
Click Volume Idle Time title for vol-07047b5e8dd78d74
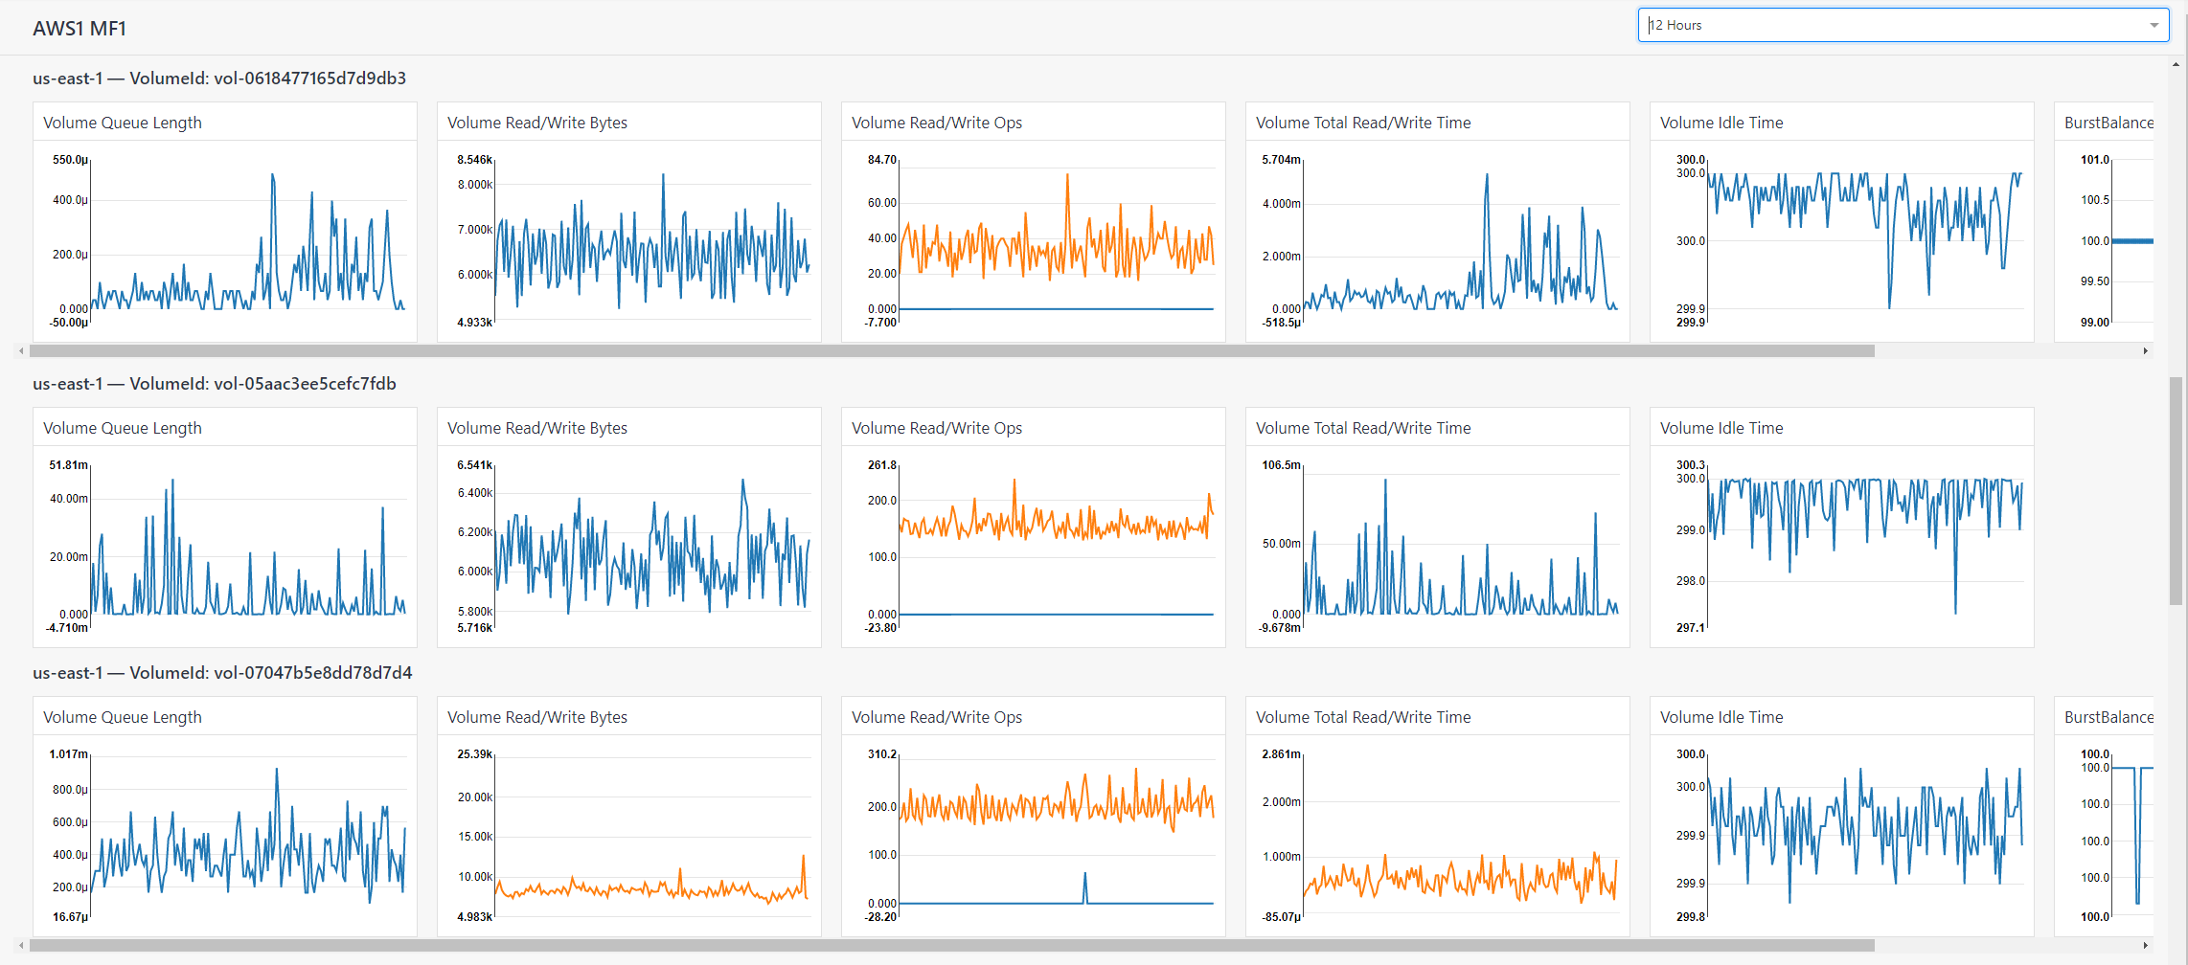[1721, 717]
